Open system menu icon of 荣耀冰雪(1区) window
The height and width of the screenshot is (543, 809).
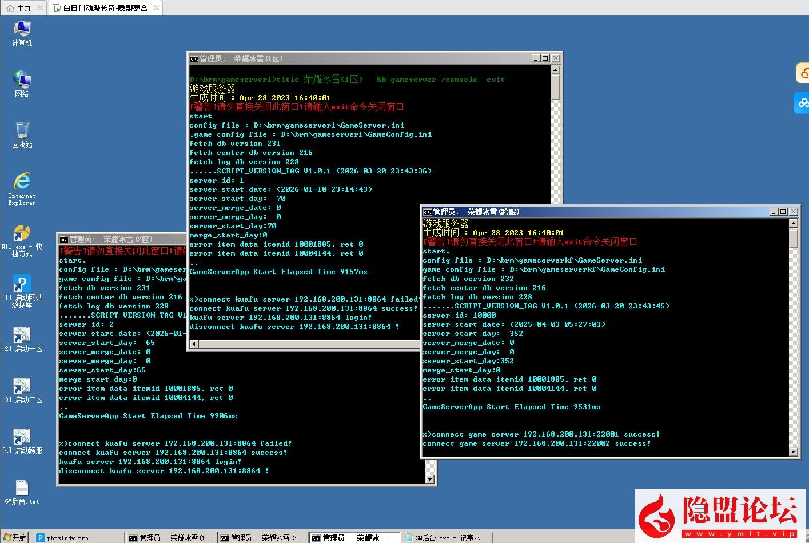(194, 58)
